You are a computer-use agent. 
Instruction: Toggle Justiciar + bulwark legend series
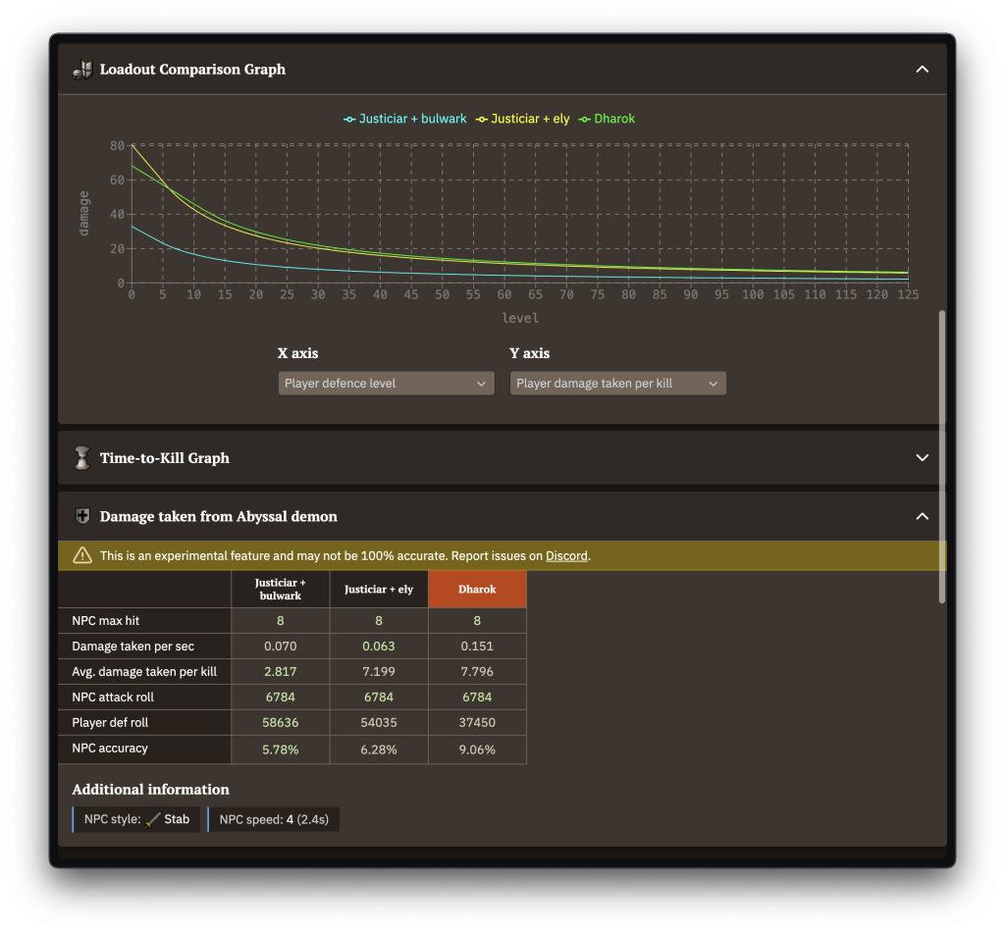405,119
